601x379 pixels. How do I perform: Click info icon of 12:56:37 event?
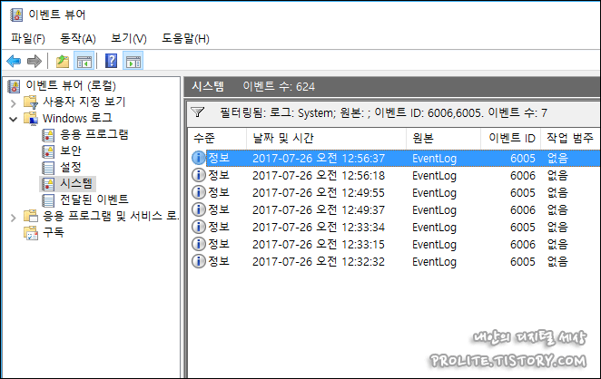199,158
